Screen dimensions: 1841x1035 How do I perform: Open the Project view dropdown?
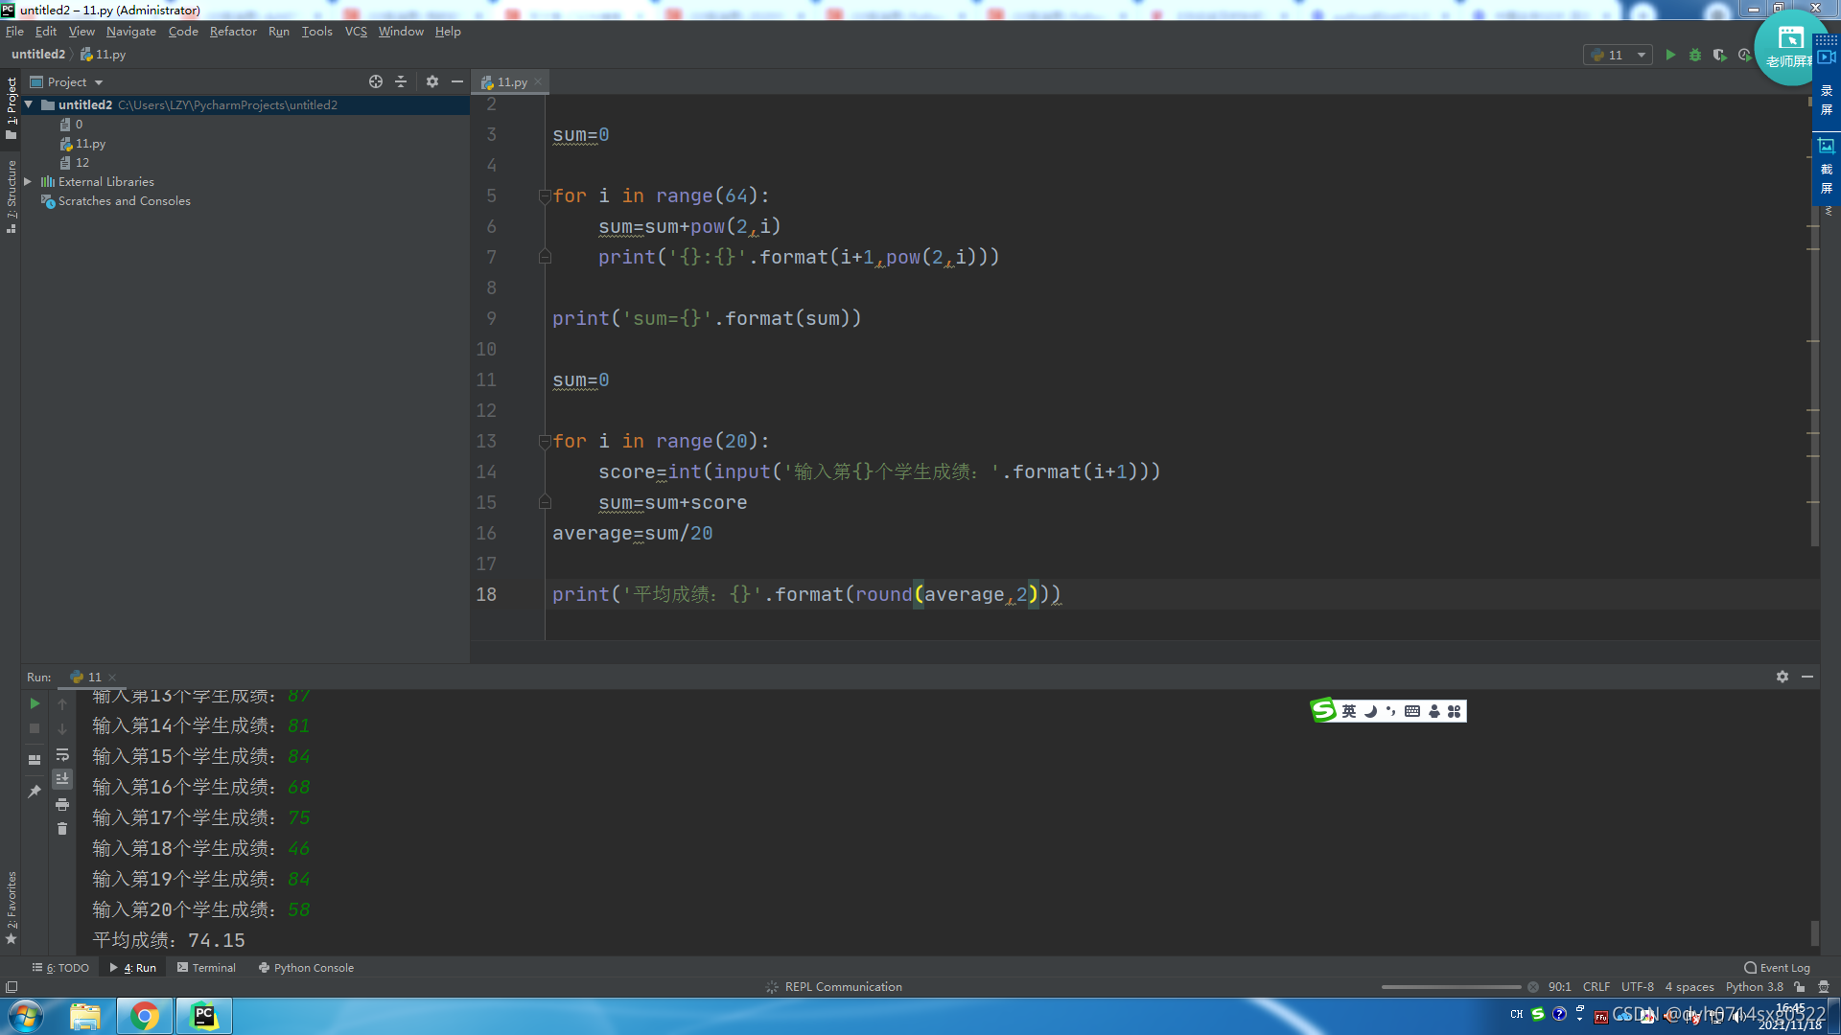tap(67, 81)
